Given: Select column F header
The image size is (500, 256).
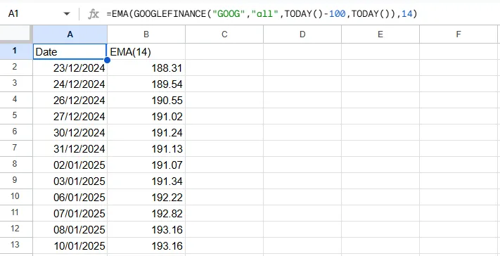Looking at the screenshot, I should tap(459, 34).
